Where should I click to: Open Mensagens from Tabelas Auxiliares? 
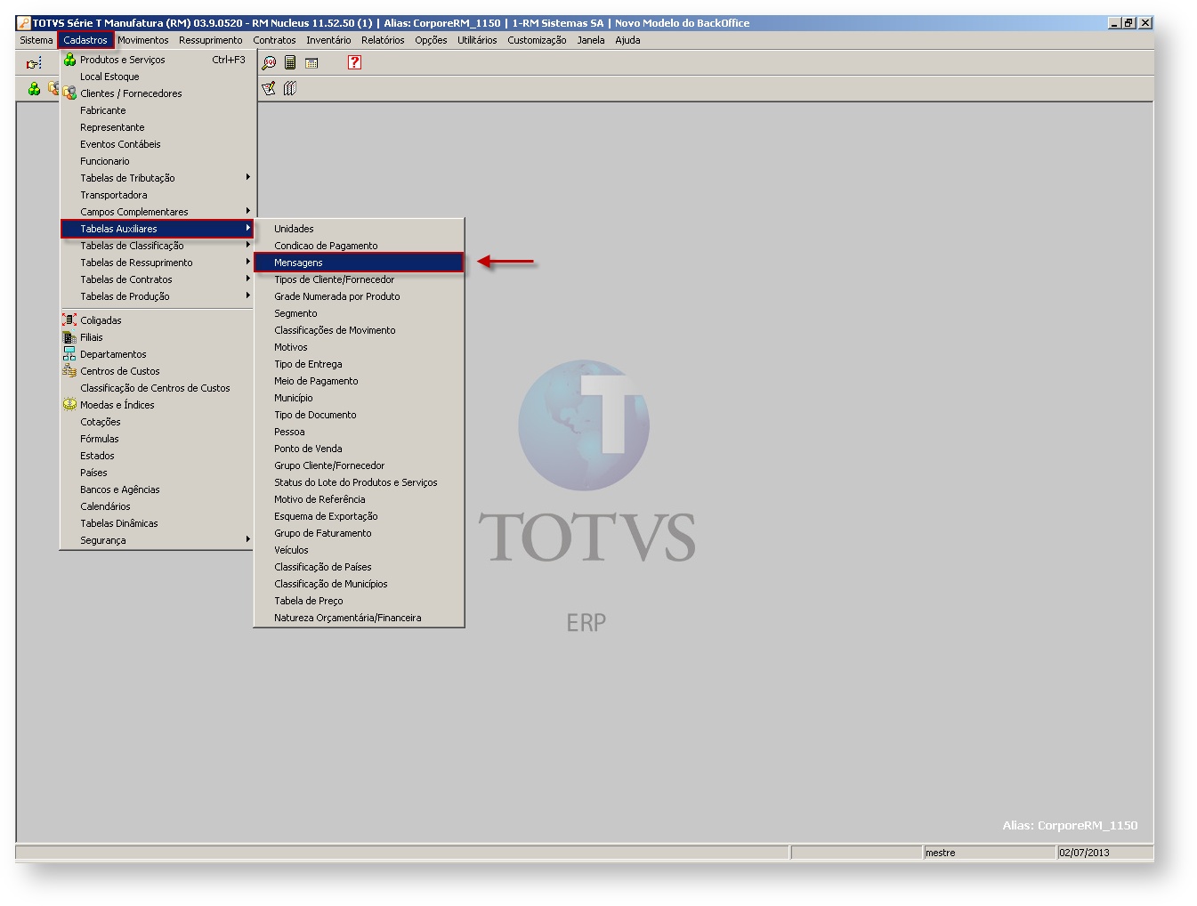click(x=359, y=263)
